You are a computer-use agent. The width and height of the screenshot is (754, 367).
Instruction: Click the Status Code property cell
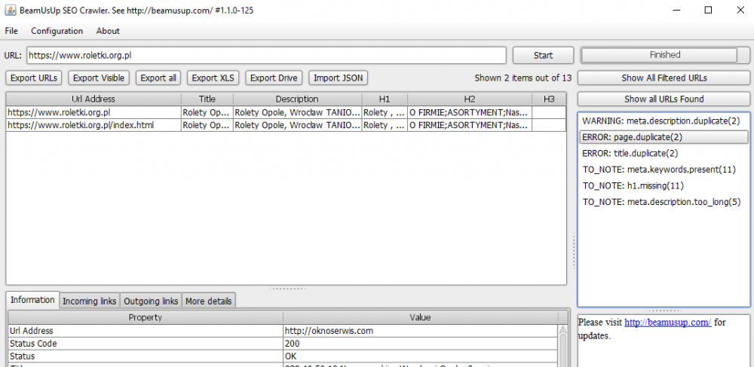pos(146,344)
